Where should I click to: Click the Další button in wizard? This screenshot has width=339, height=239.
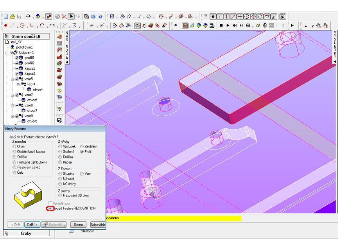pyautogui.click(x=32, y=225)
